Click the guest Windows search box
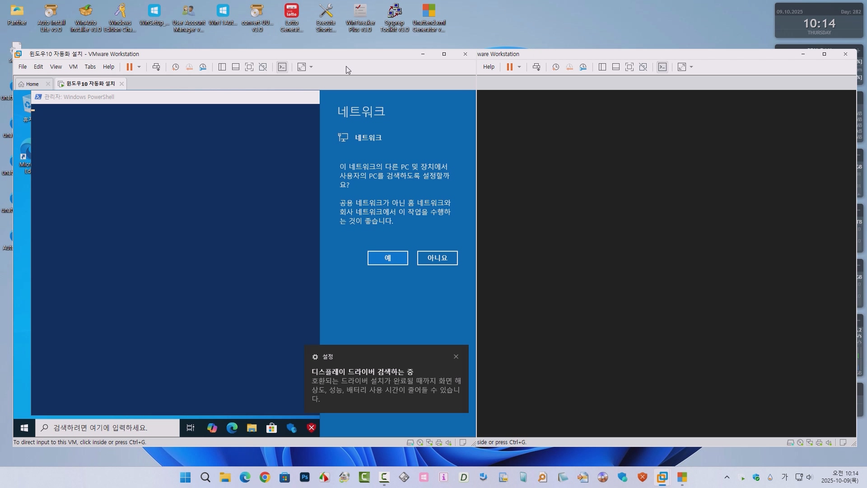The height and width of the screenshot is (488, 867). click(108, 428)
